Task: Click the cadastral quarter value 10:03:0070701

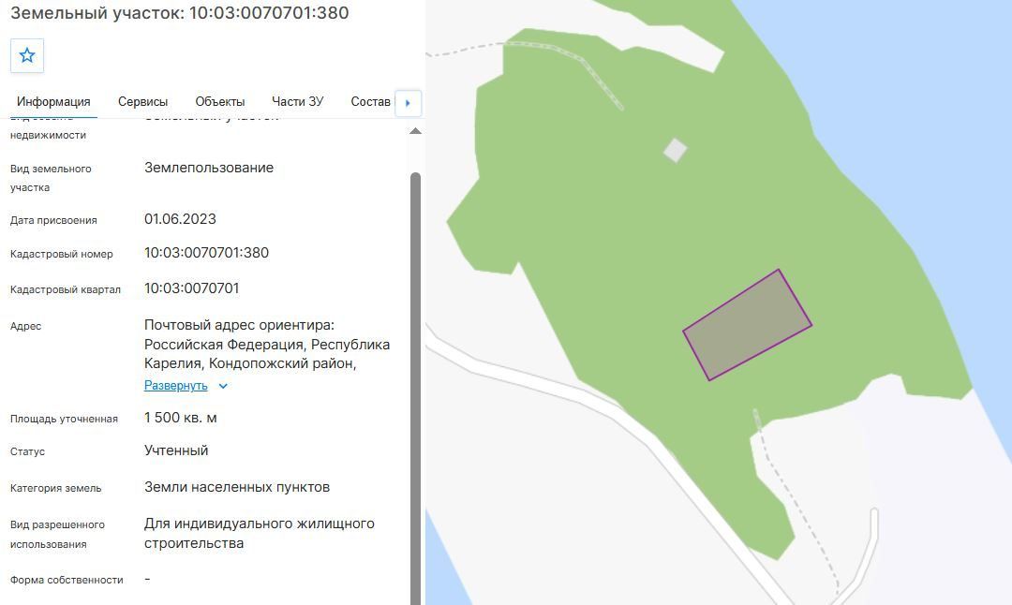Action: [x=192, y=288]
